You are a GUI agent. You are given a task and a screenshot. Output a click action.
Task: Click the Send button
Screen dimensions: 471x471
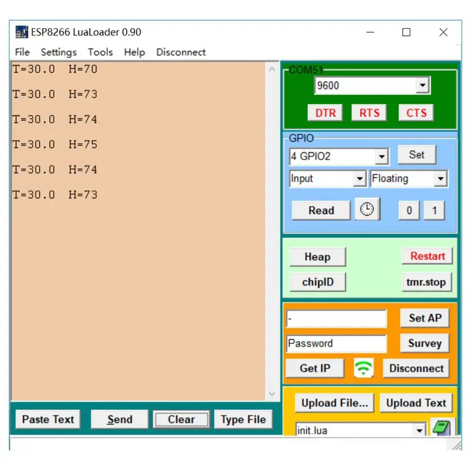tap(120, 419)
